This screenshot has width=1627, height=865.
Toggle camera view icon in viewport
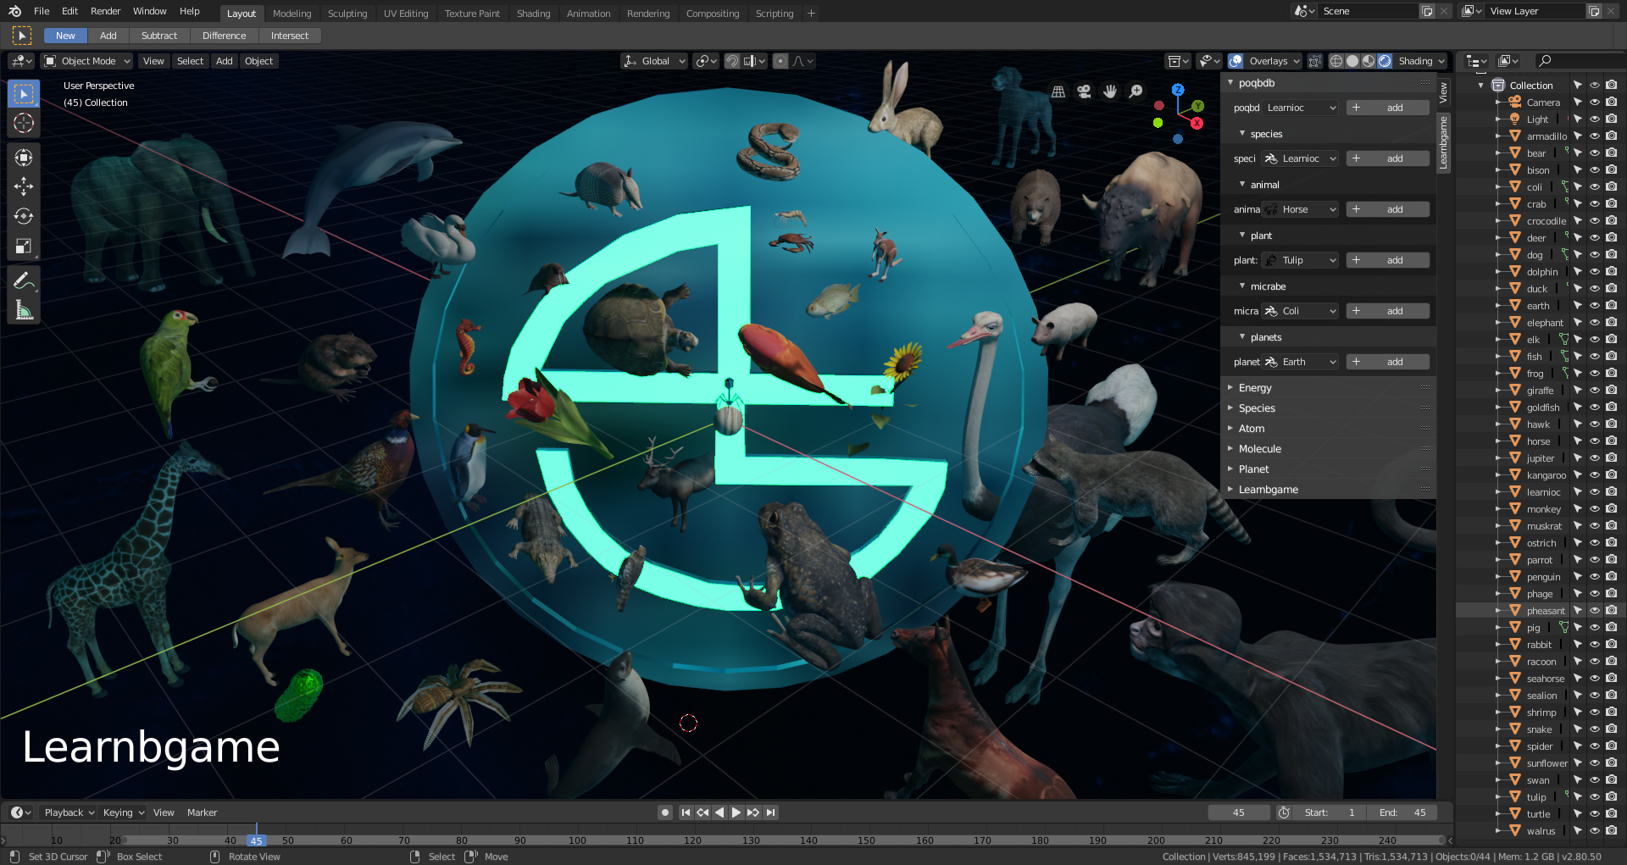click(1084, 91)
